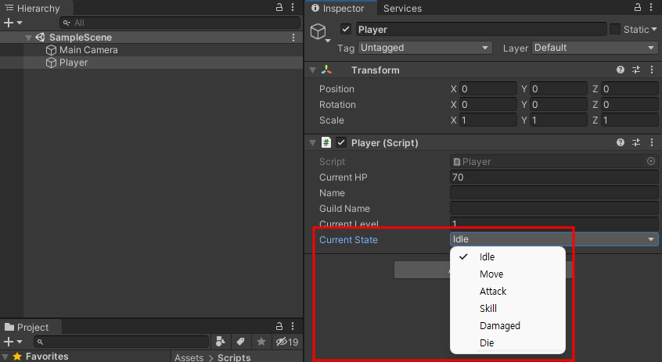Choose Move from Current State list
The height and width of the screenshot is (362, 662).
click(x=508, y=274)
